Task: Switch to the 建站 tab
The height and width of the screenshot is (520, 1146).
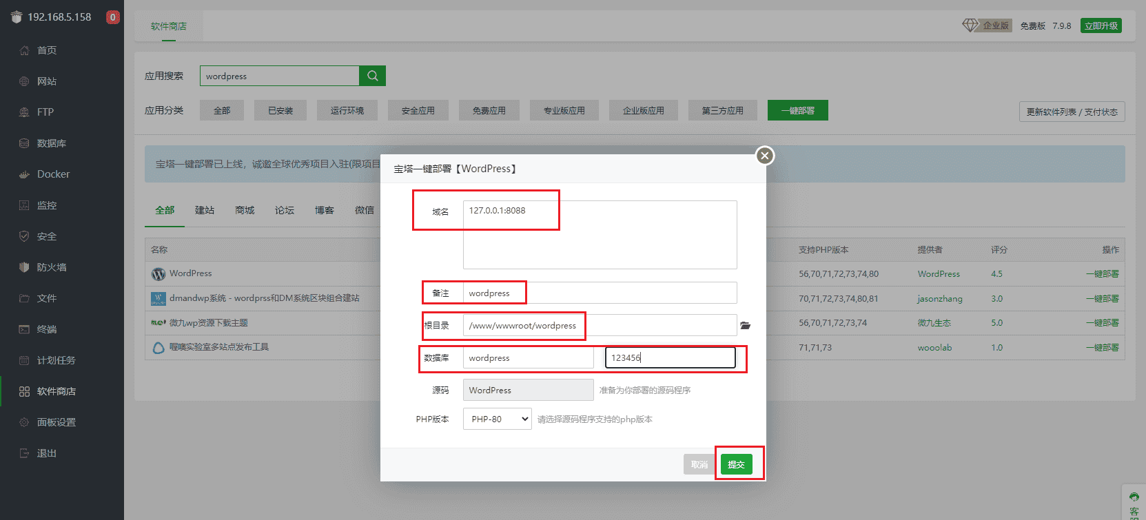Action: tap(205, 210)
